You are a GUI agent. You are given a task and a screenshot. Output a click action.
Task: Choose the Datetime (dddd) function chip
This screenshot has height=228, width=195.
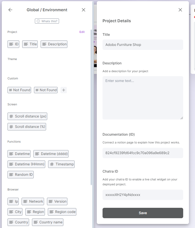(x=51, y=154)
